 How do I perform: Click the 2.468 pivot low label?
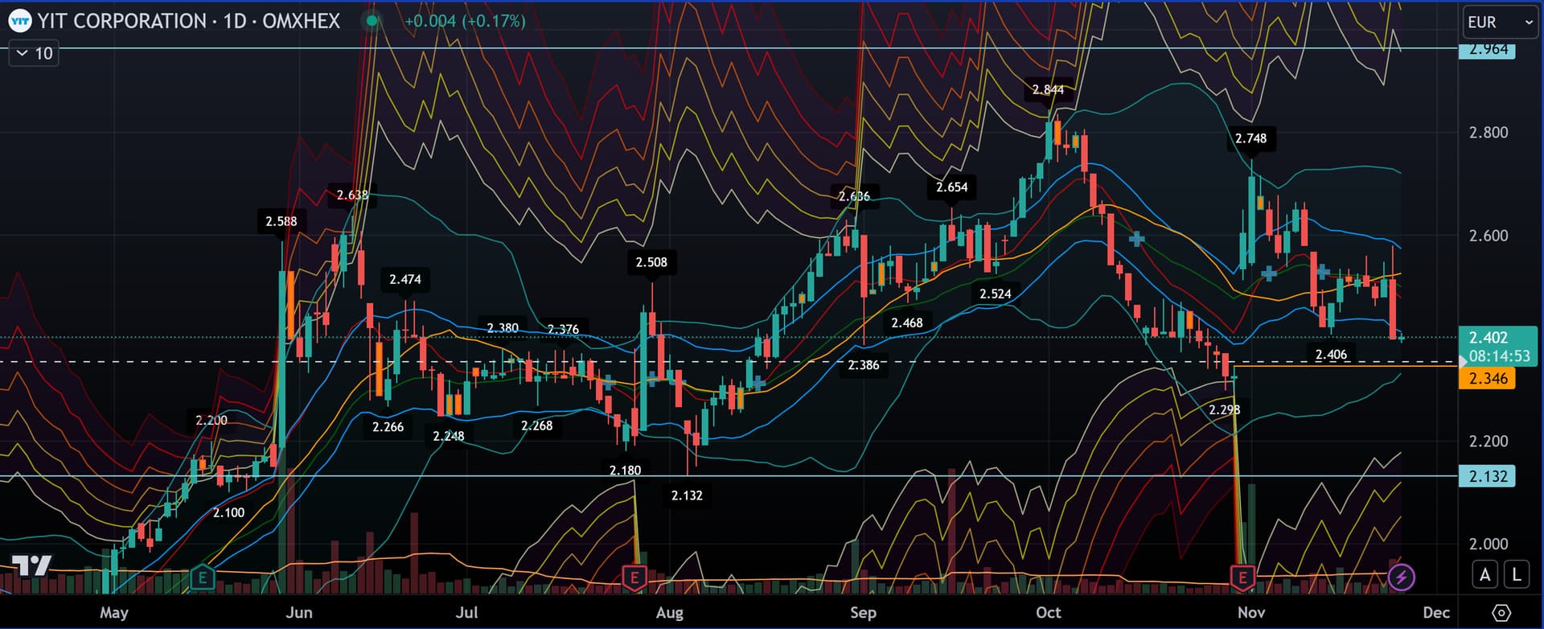907,323
